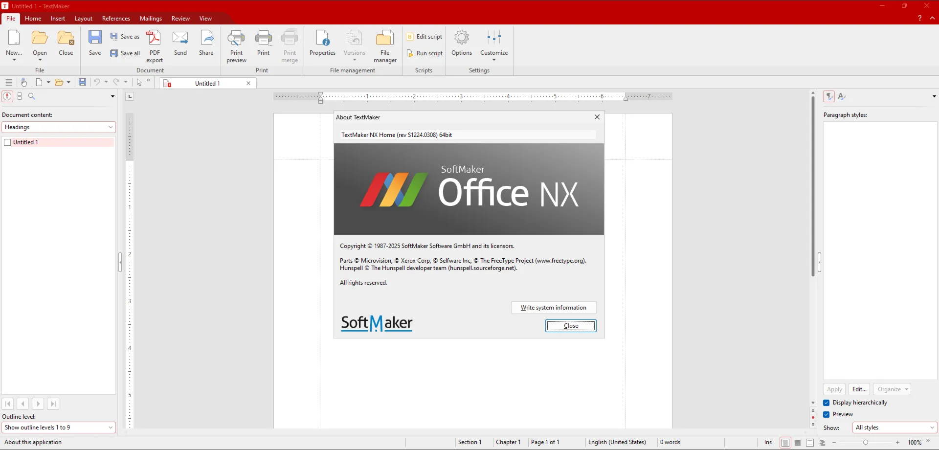Screen dimensions: 939x450
Task: Uncheck Display hierarchically
Action: (827, 403)
